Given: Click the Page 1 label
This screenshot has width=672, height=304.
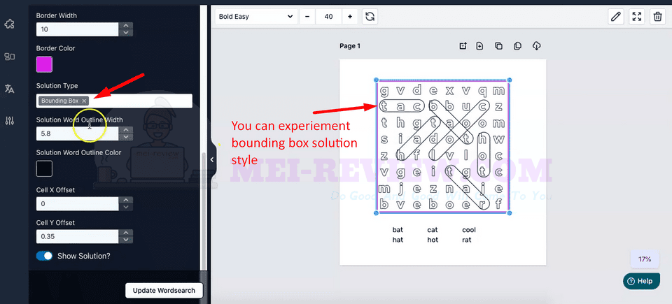Looking at the screenshot, I should pyautogui.click(x=350, y=46).
